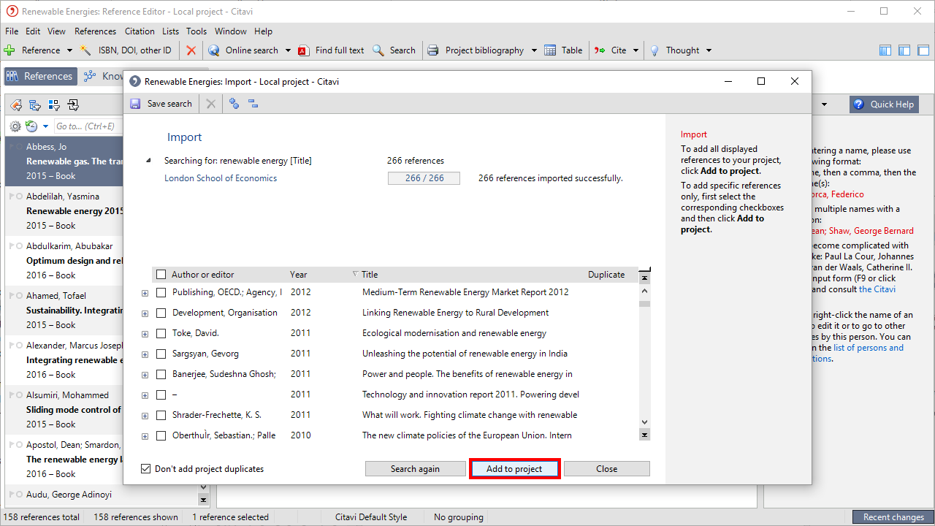
Task: Click the Quick Help question icon
Action: (858, 104)
